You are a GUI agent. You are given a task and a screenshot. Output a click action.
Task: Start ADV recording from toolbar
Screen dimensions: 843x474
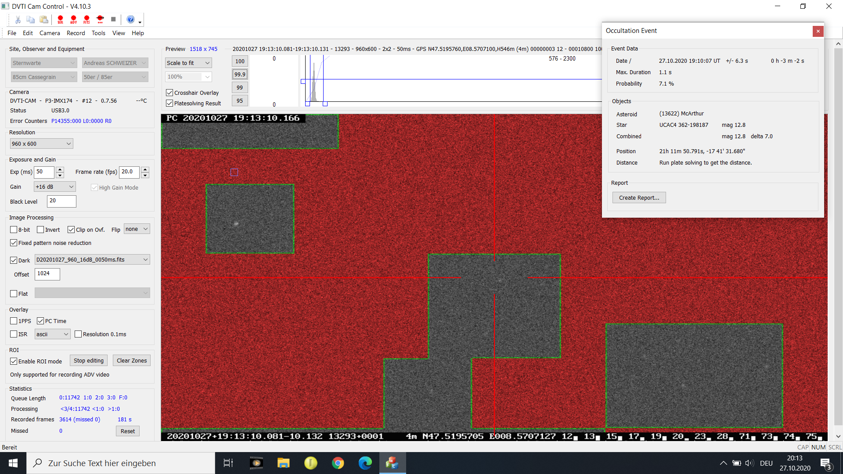click(73, 19)
